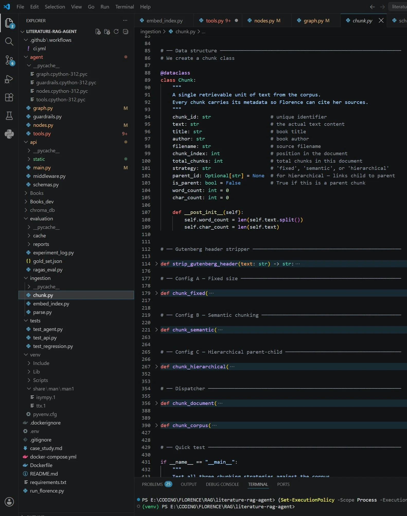The image size is (407, 516).
Task: Collapse all folders in Explorer
Action: (126, 31)
